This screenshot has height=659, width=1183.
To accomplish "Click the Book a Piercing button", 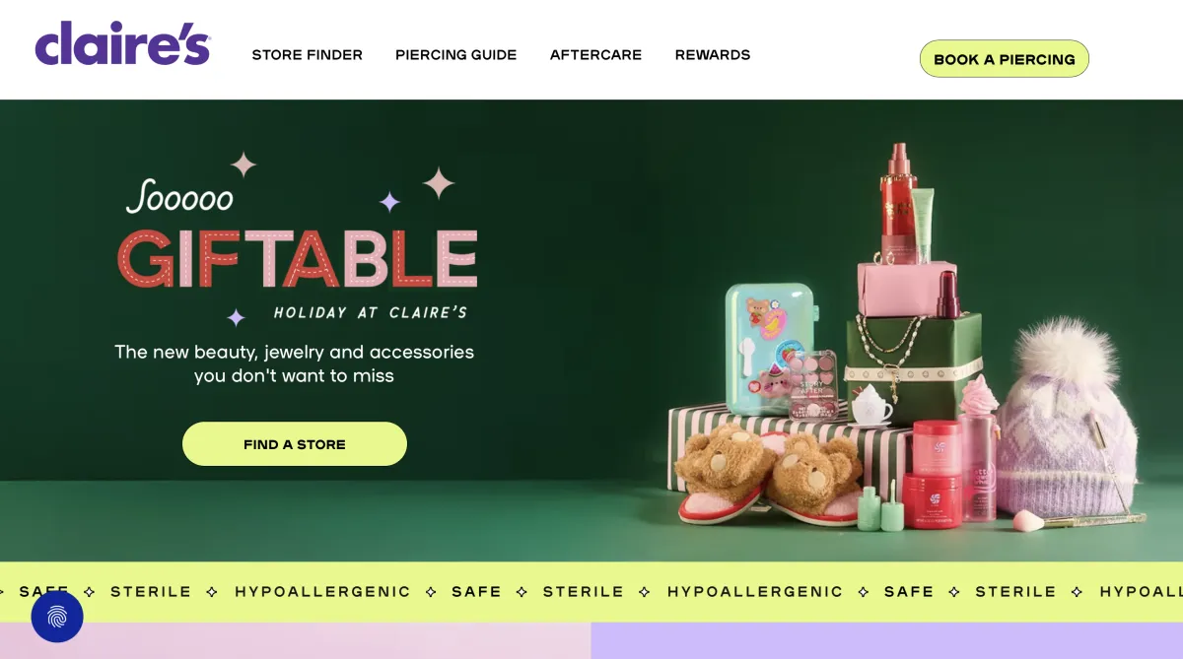I will point(1005,59).
